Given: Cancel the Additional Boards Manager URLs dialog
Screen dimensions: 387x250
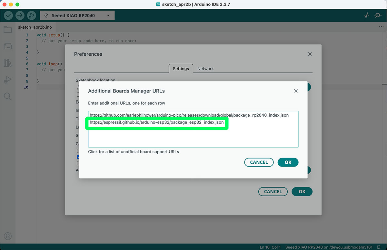Looking at the screenshot, I should point(259,162).
